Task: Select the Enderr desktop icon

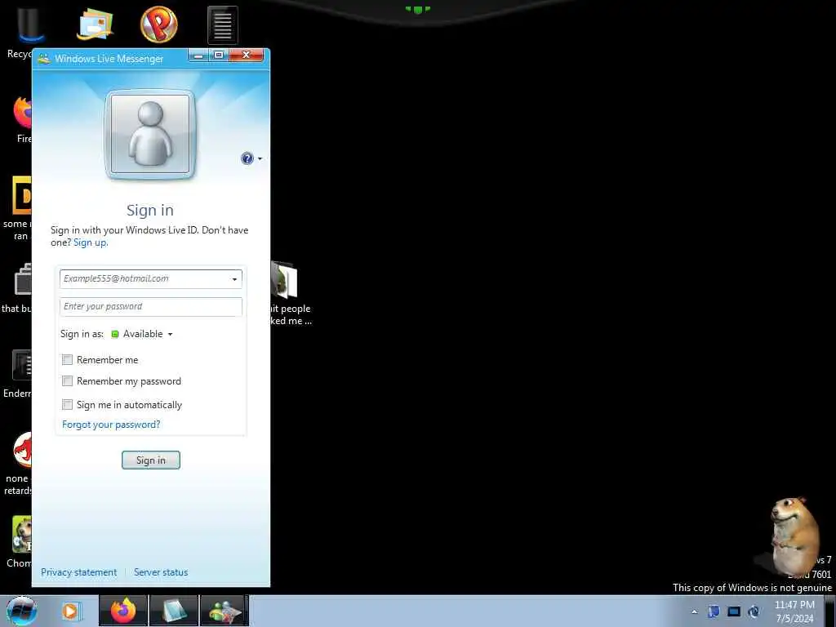Action: point(22,365)
